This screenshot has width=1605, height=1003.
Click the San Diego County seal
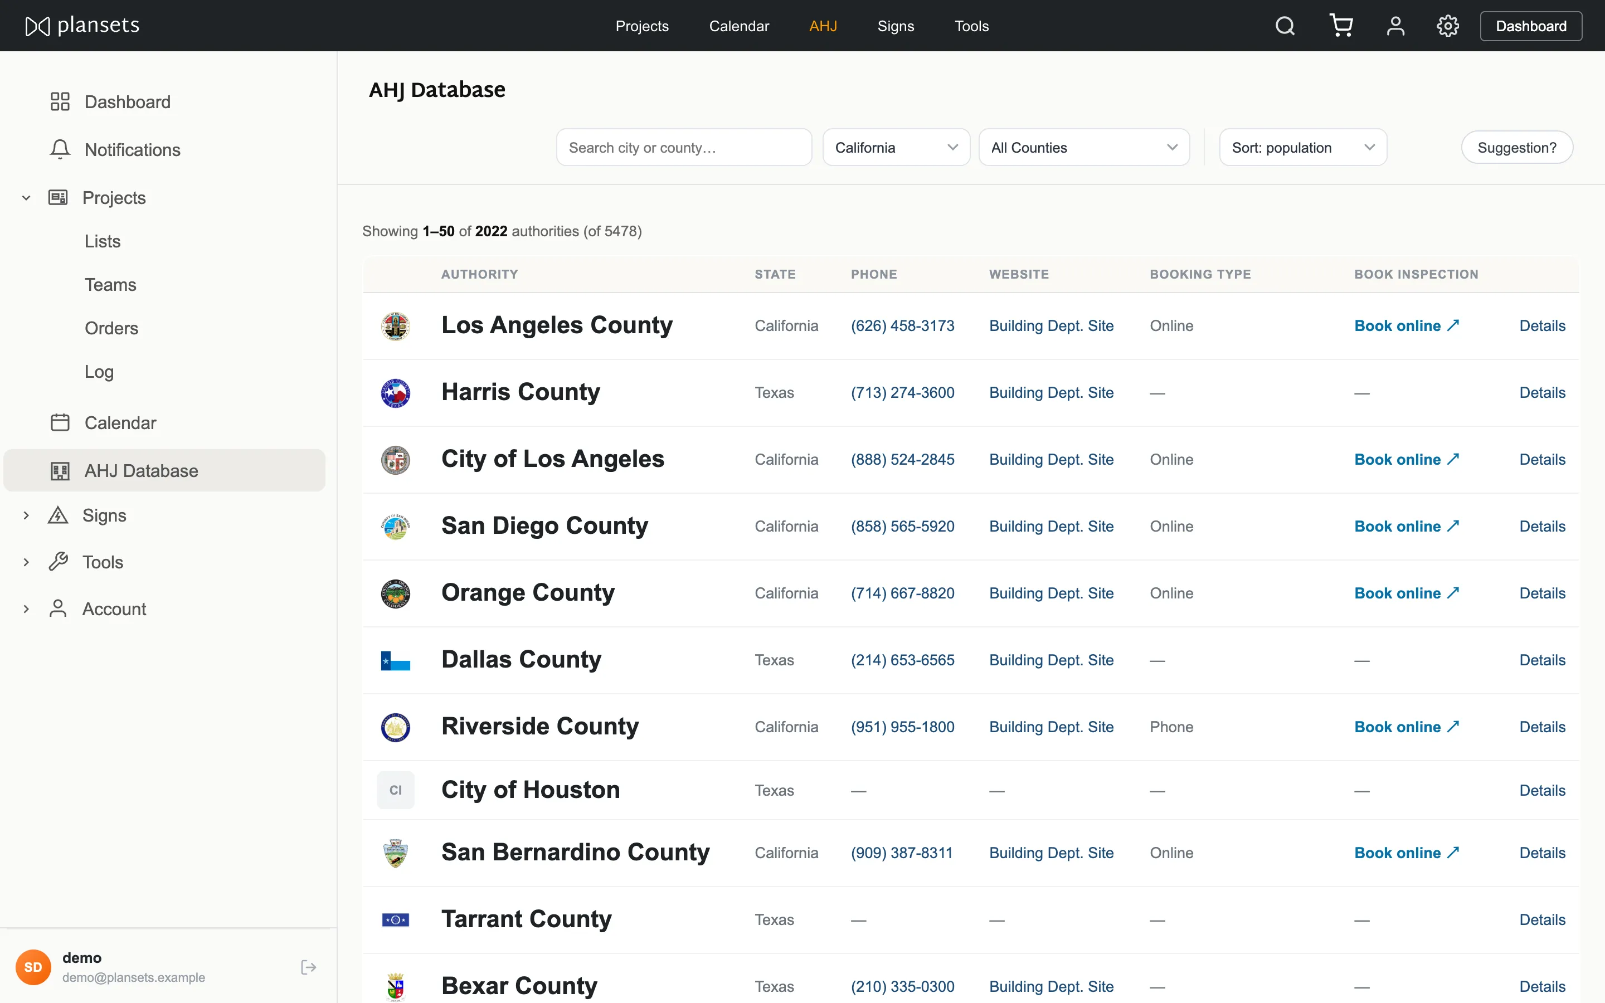(395, 527)
